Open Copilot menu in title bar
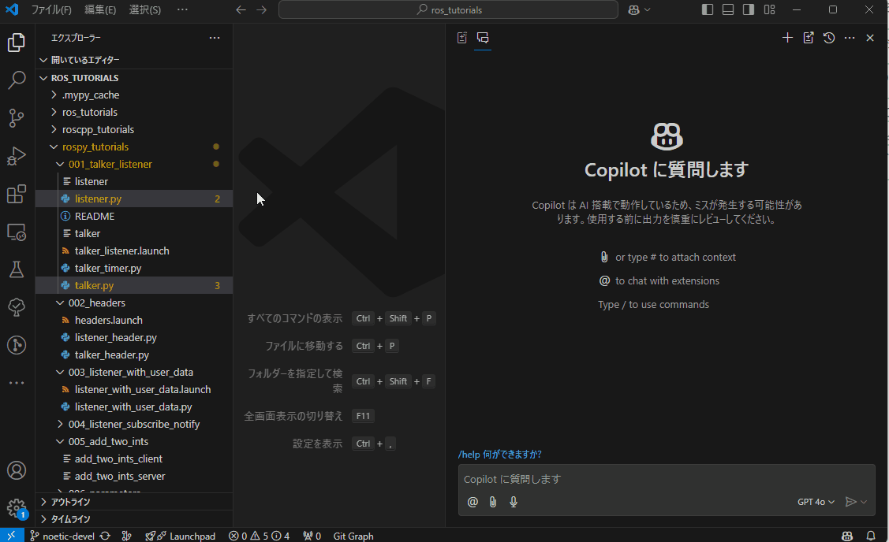Viewport: 889px width, 542px height. [x=639, y=9]
